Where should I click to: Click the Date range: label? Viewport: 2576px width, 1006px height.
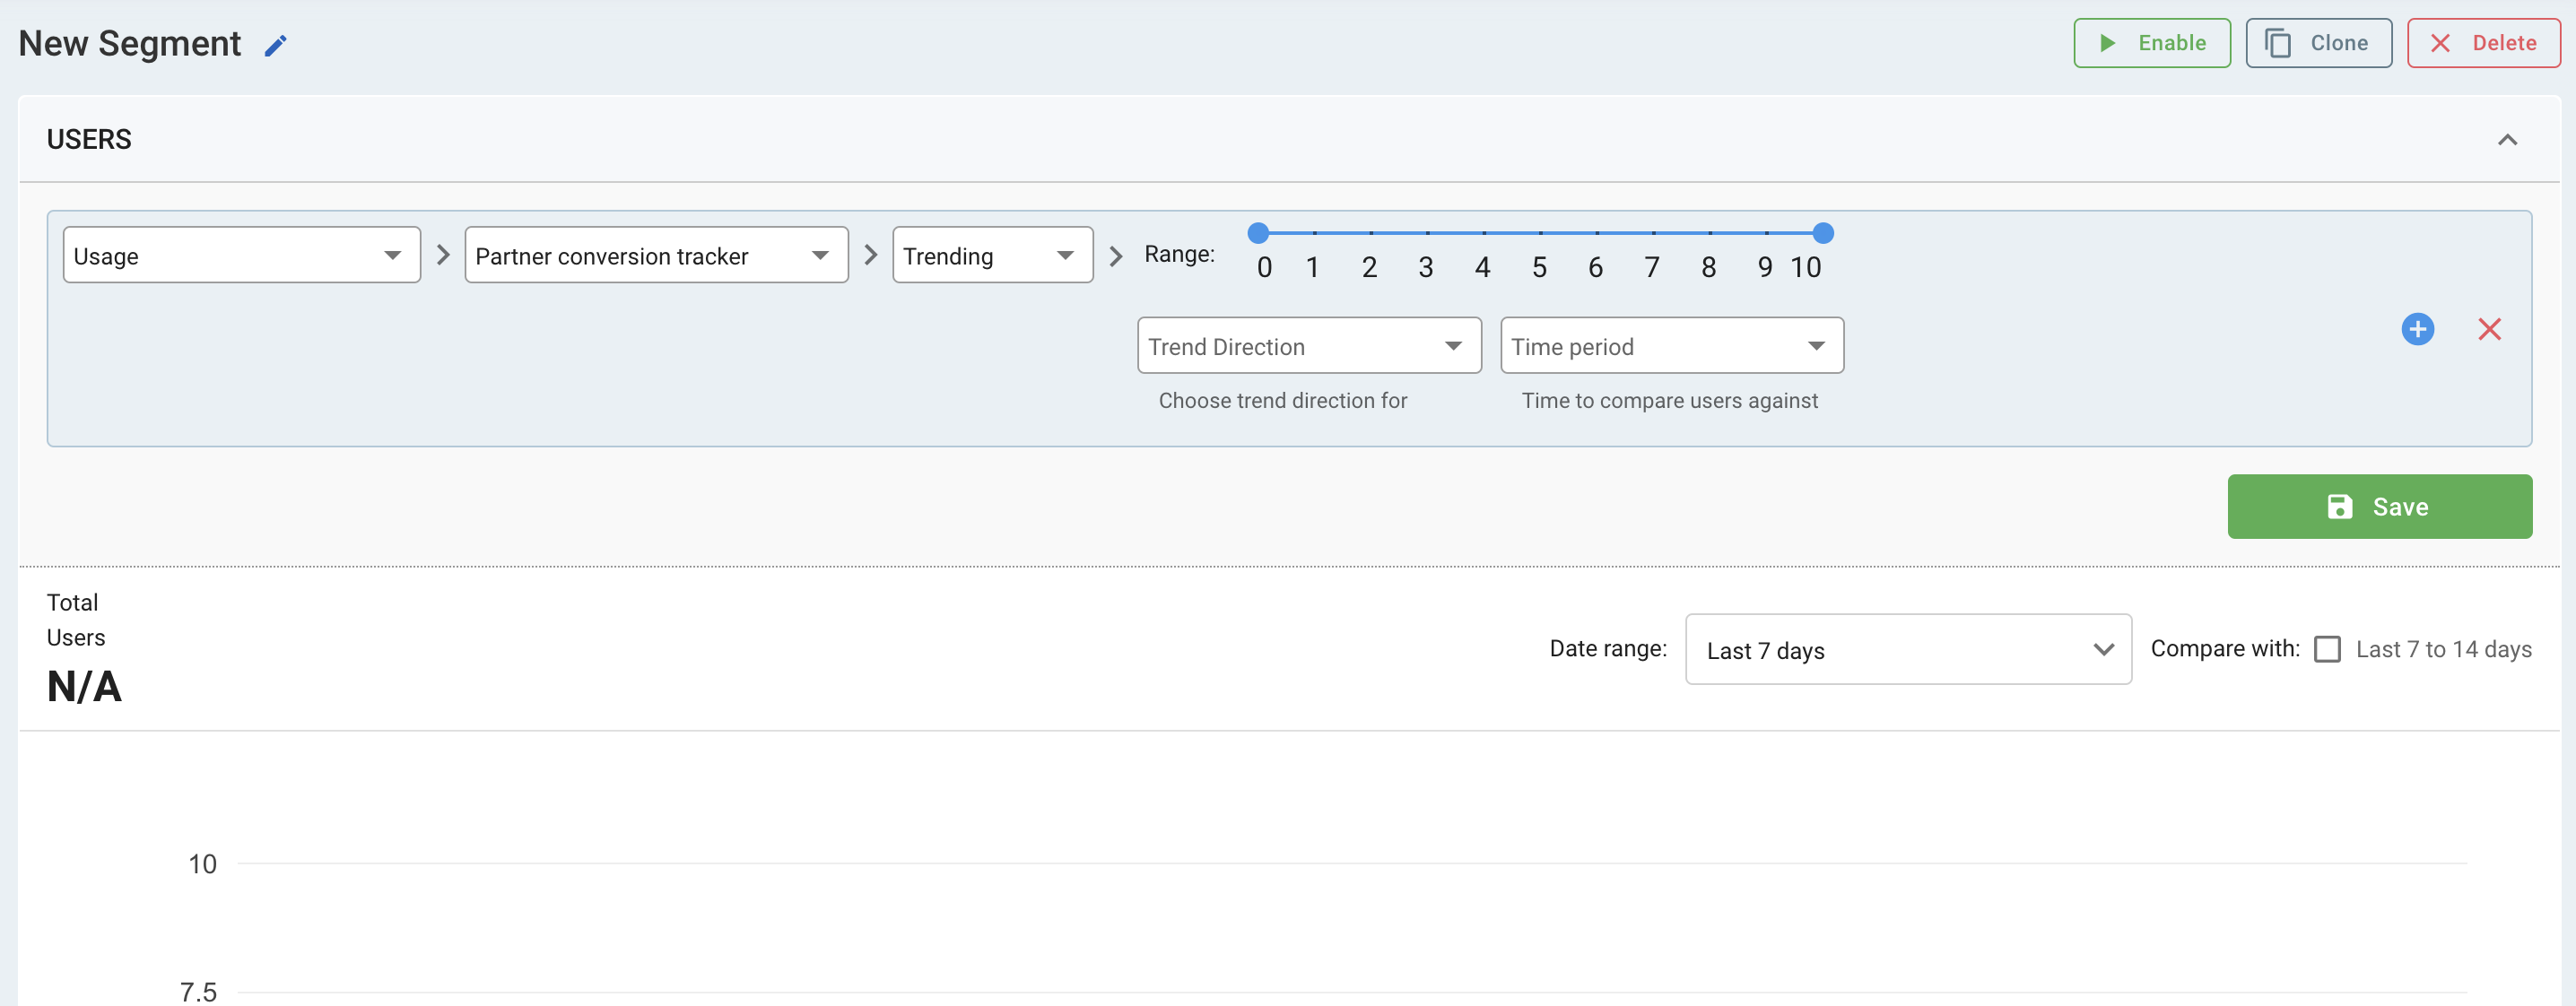[x=1607, y=649]
